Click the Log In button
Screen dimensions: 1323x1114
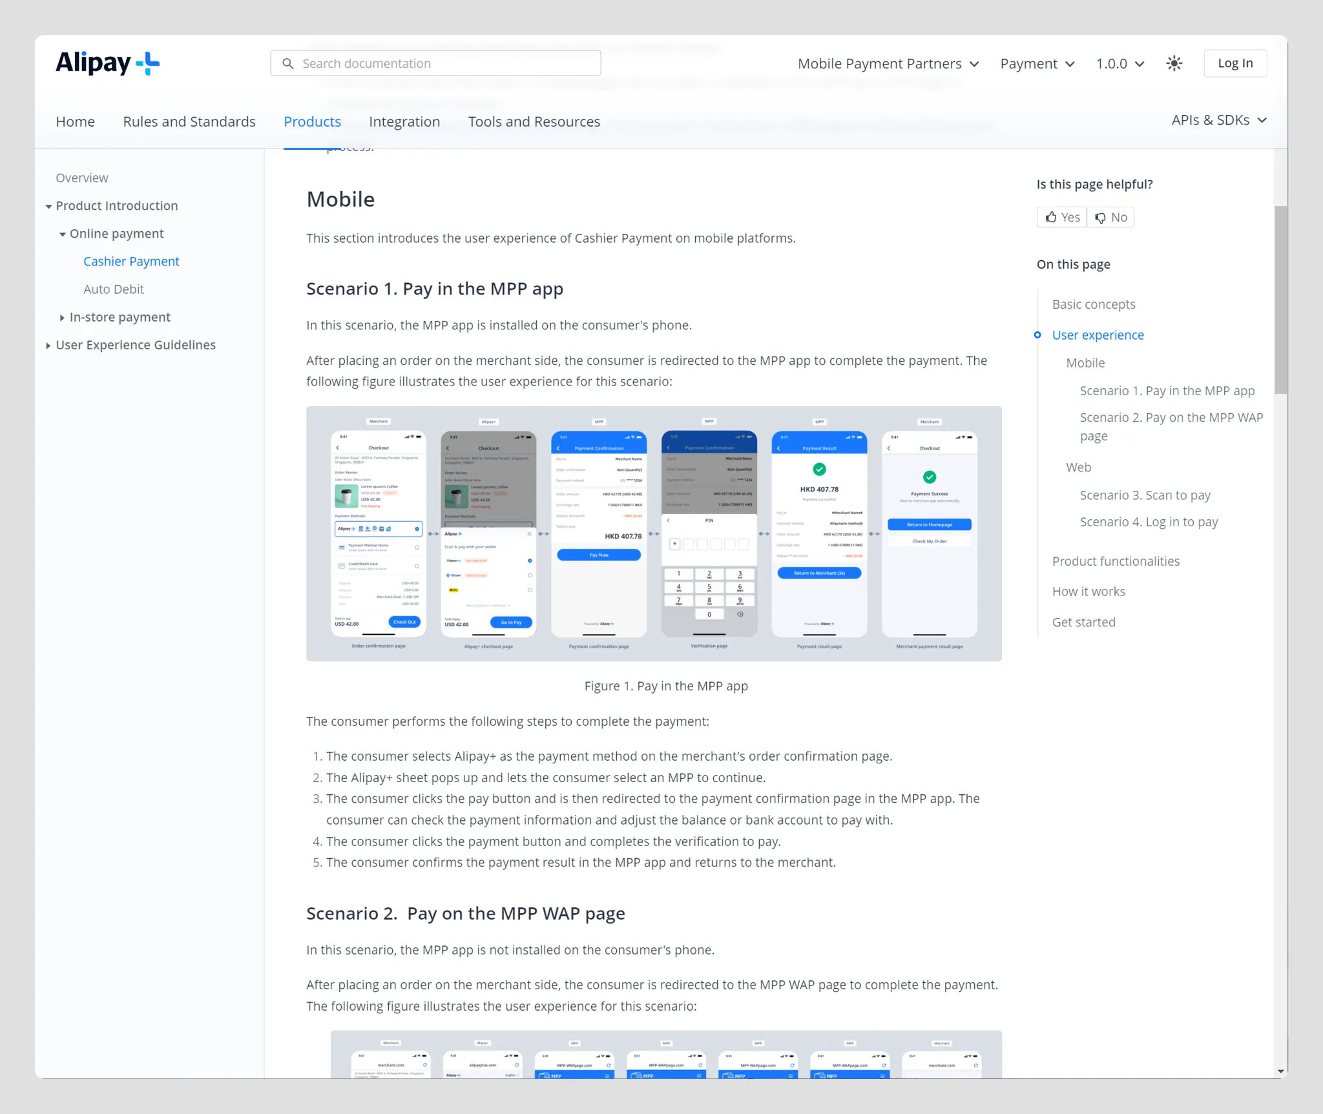pos(1234,63)
